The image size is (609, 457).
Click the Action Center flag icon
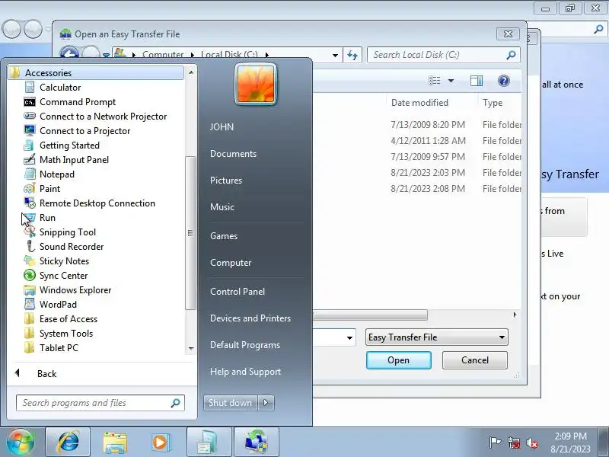495,443
